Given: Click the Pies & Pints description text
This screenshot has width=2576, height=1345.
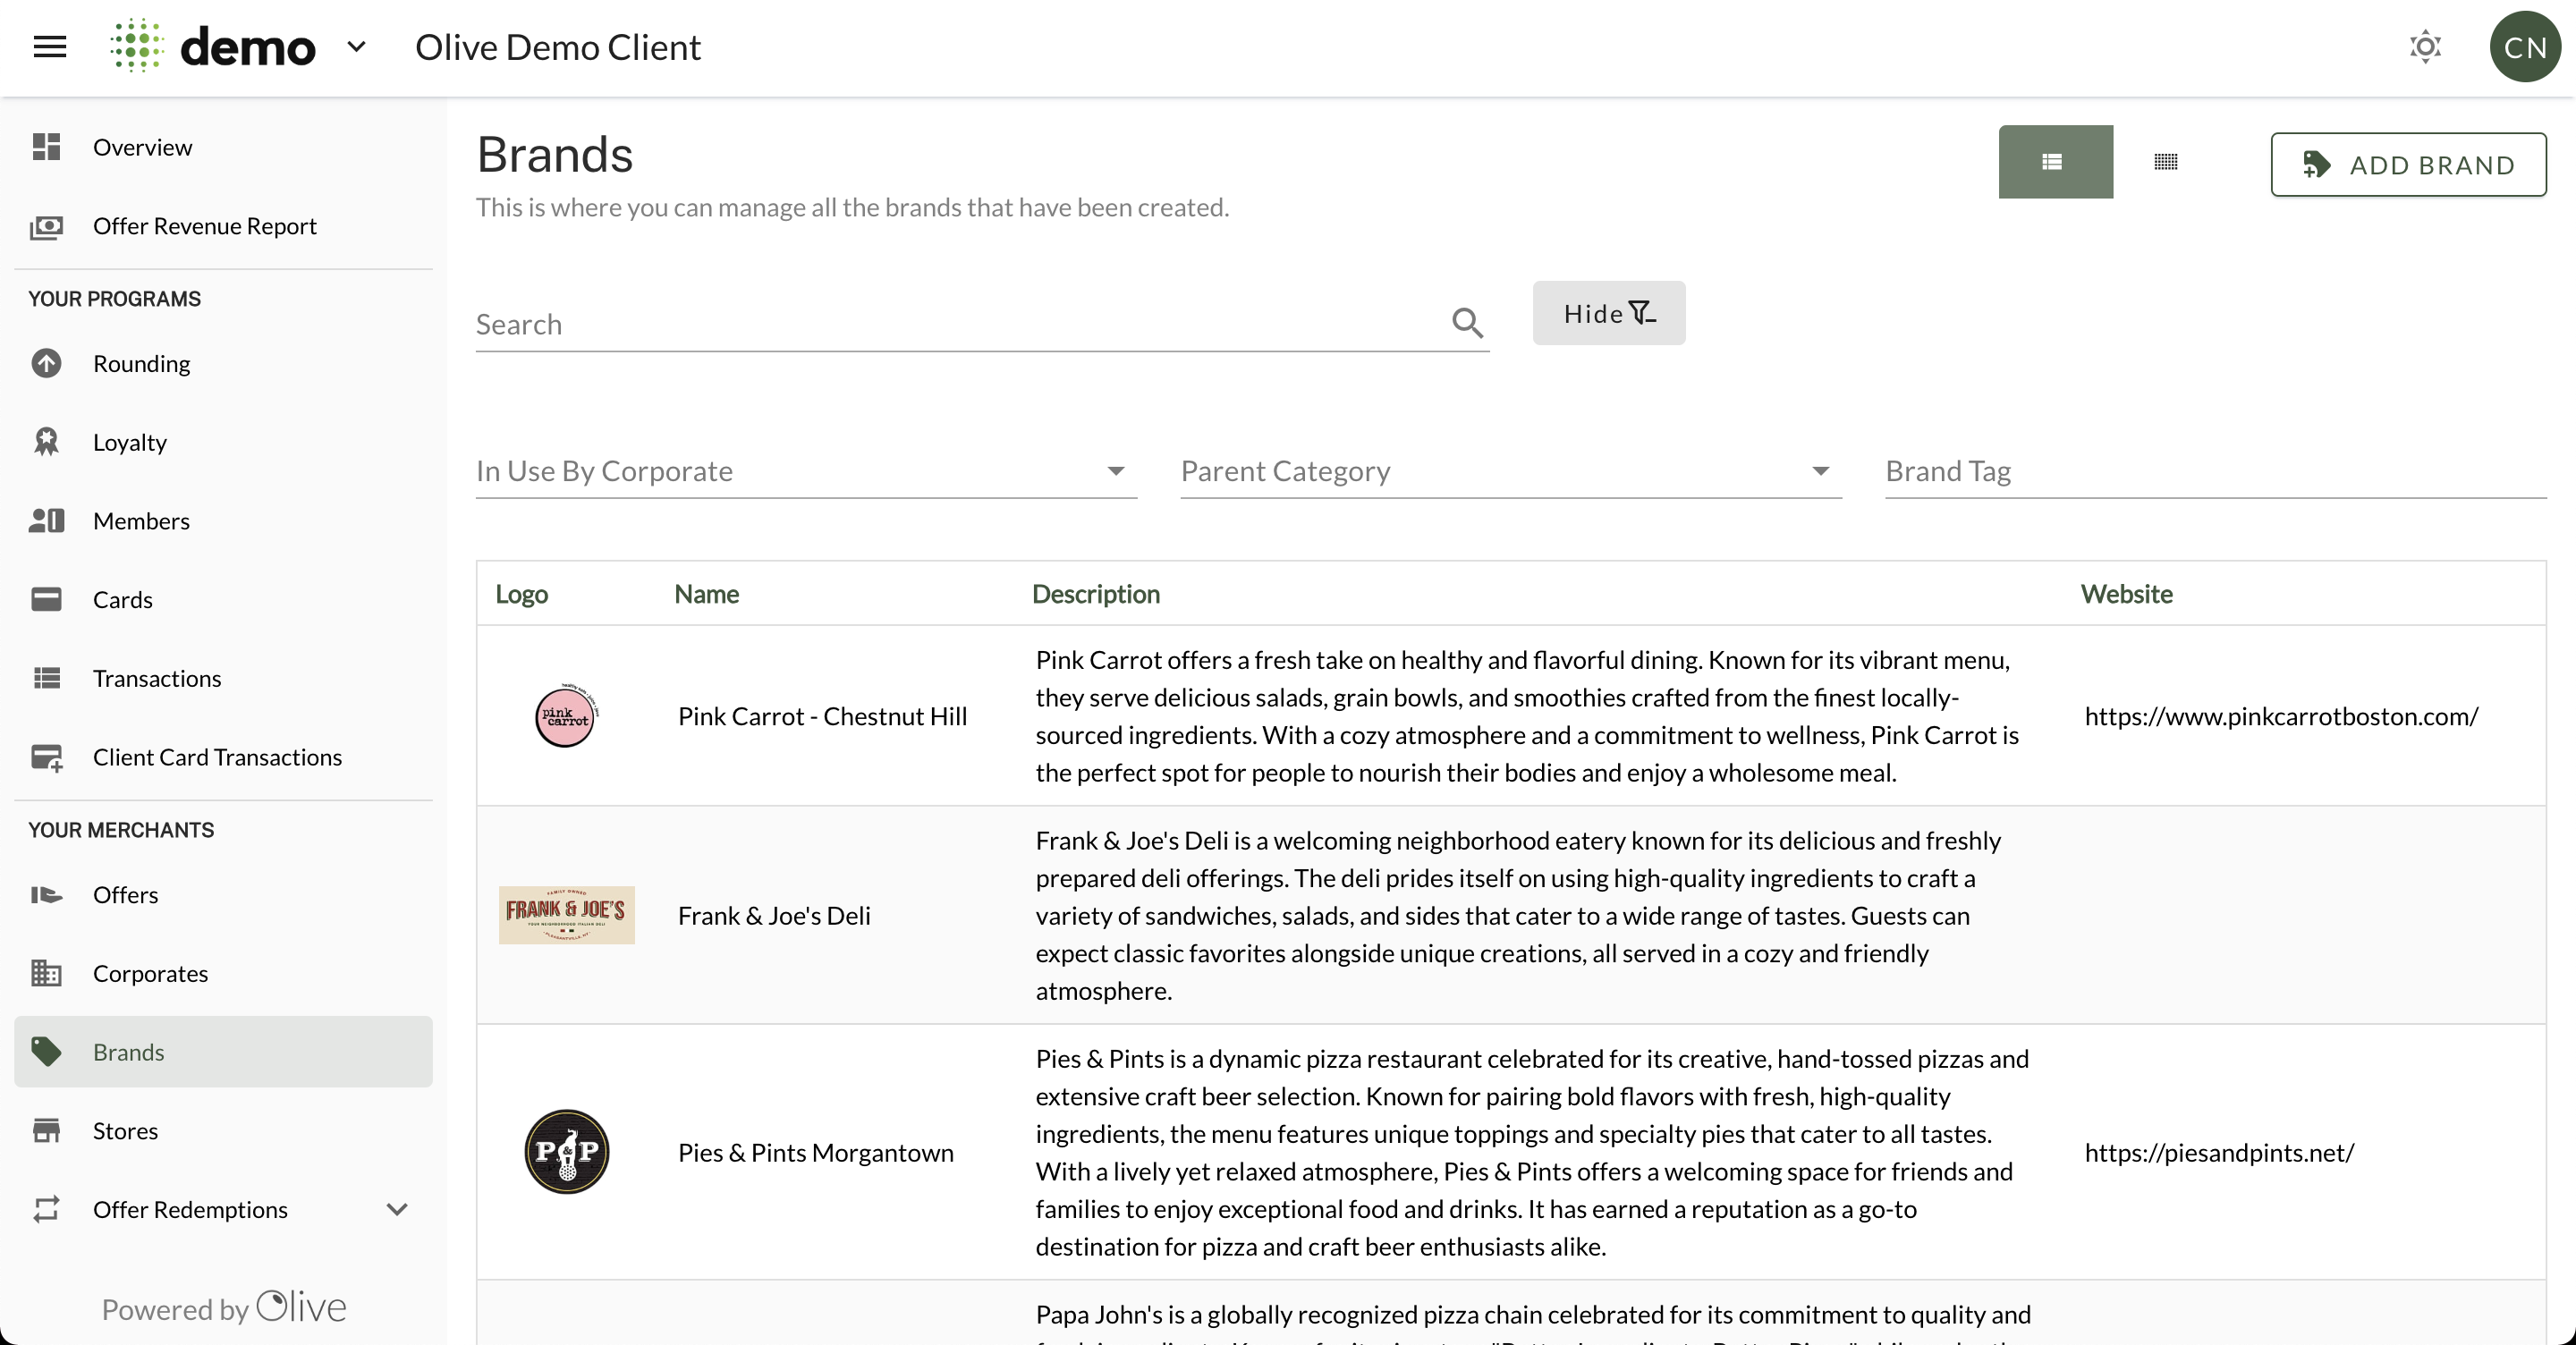Looking at the screenshot, I should (x=1531, y=1152).
